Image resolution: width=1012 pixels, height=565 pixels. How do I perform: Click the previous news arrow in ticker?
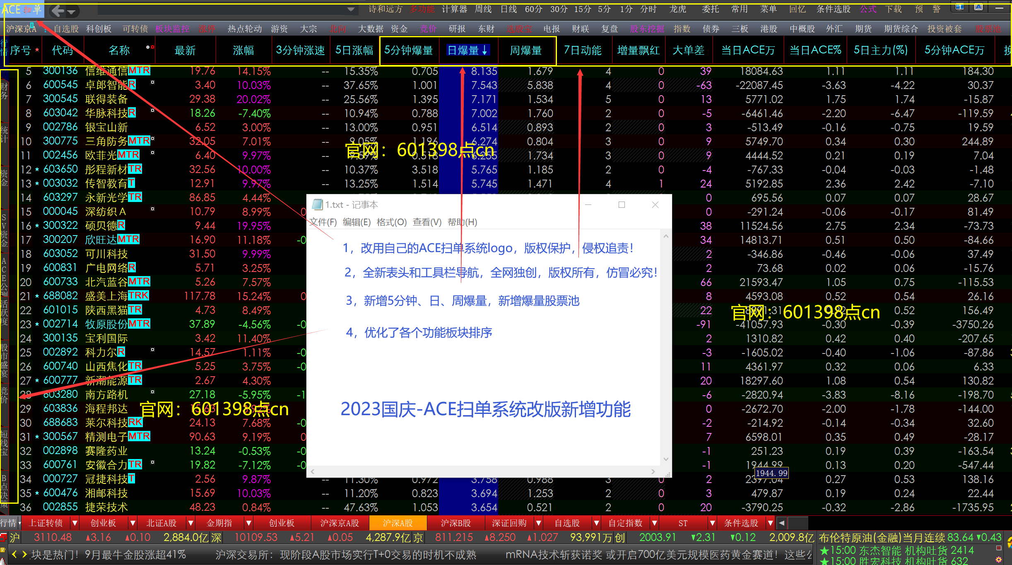click(x=14, y=554)
